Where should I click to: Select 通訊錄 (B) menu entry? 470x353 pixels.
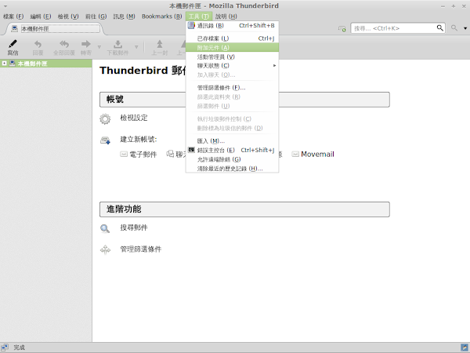tap(233, 26)
